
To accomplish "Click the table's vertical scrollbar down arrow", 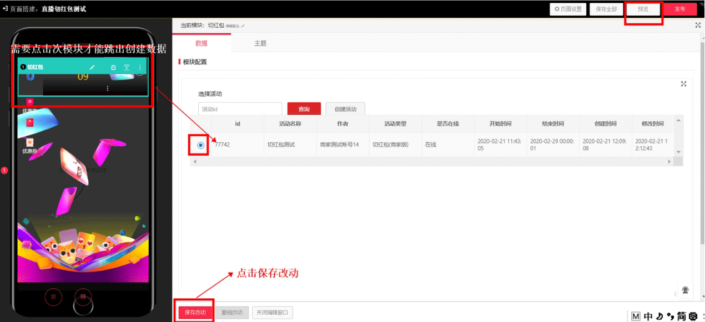I will tap(678, 152).
